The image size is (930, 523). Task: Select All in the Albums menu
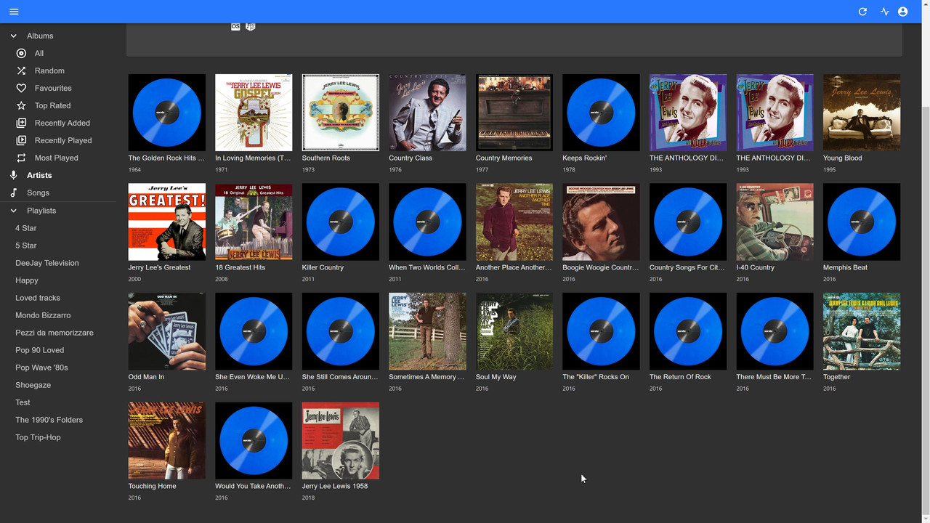39,53
